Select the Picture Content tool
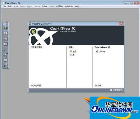The width and height of the screenshot is (140, 119). 6,39
